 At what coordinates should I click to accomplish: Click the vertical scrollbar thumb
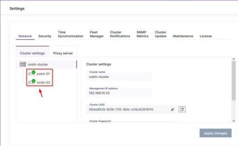point(234,81)
